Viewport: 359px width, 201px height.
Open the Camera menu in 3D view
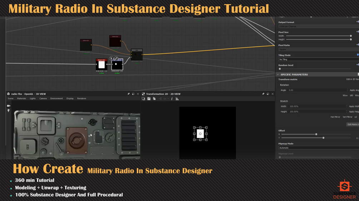click(43, 98)
